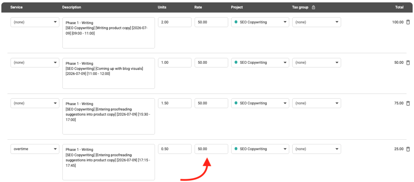This screenshot has width=414, height=182.
Task: Edit Rate field in the 1.50 units row
Action: click(x=211, y=103)
